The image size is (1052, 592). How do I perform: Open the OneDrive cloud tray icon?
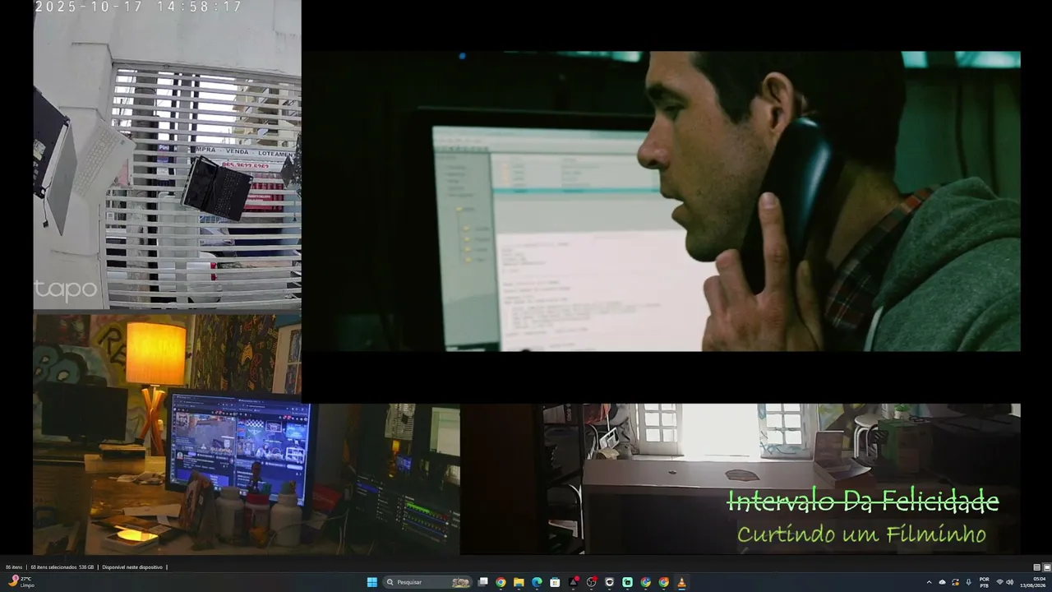[943, 582]
